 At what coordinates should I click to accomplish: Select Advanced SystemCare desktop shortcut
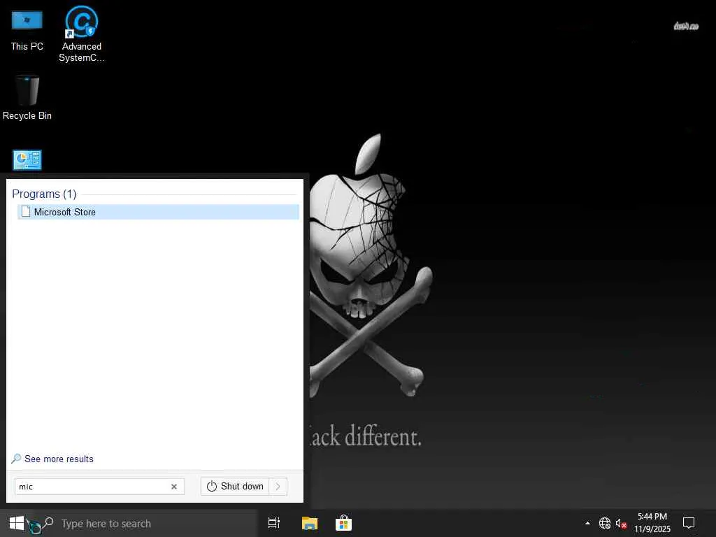(82, 34)
